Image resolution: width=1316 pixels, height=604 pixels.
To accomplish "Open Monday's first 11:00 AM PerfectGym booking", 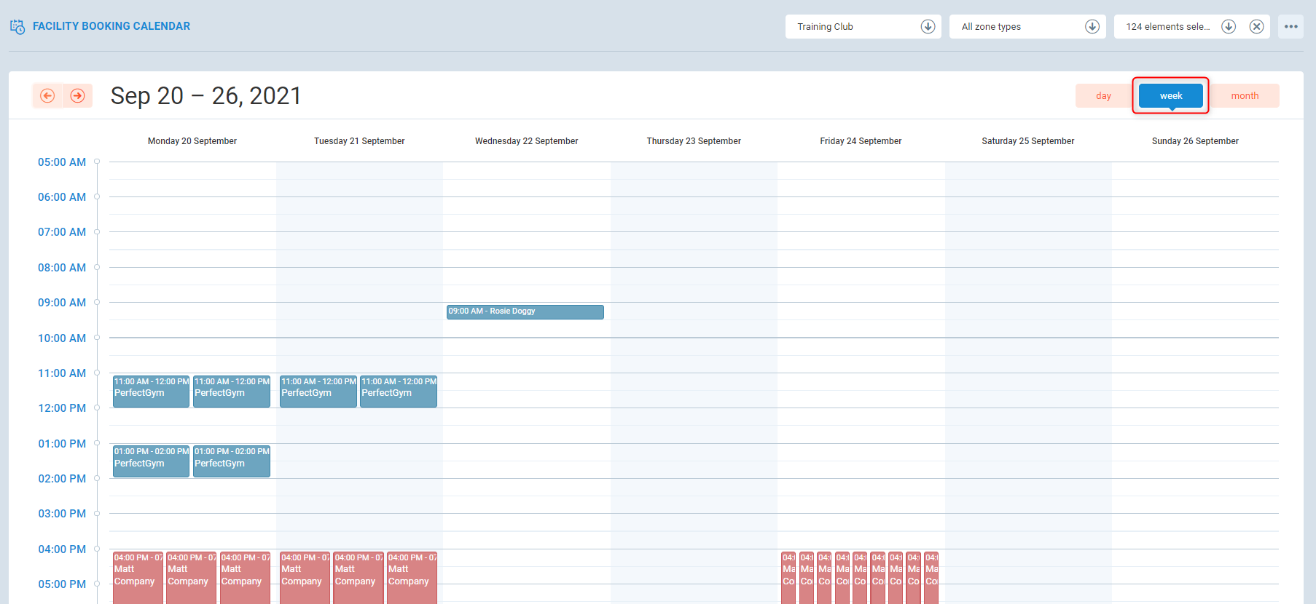I will click(x=151, y=392).
